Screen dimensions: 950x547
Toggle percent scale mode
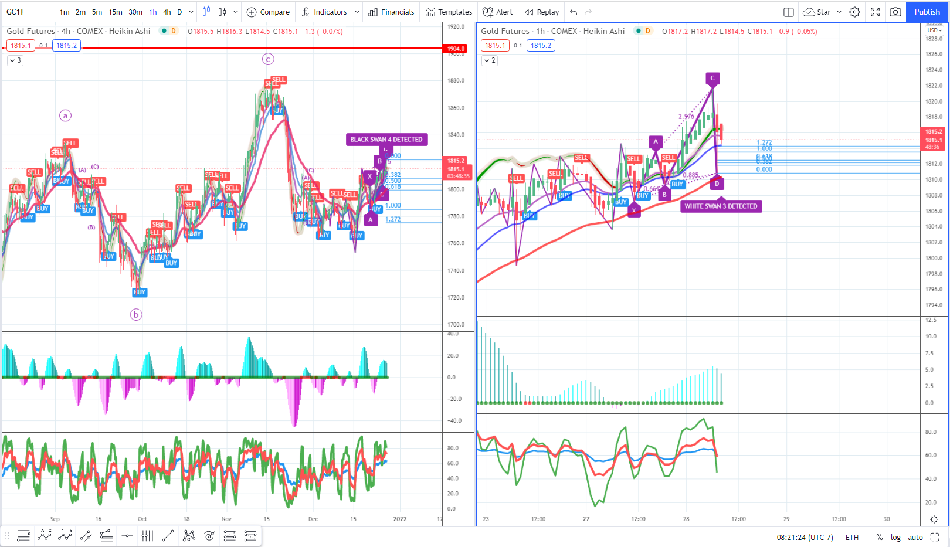pos(880,537)
